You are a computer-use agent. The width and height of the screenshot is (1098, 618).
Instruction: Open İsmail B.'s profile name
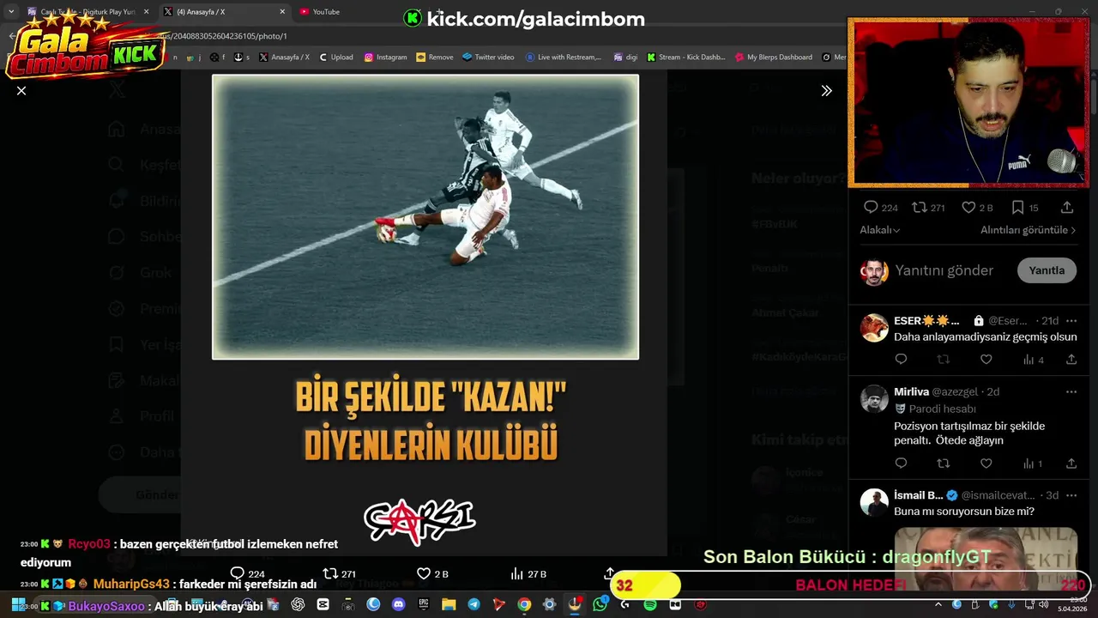point(918,495)
